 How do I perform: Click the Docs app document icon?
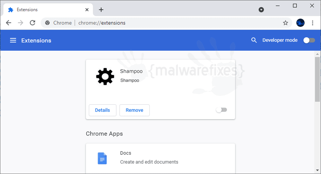pyautogui.click(x=102, y=159)
